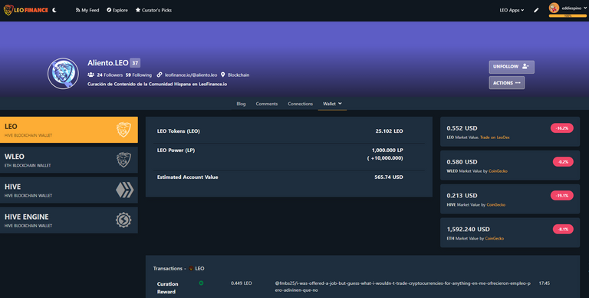Select the HIVE ENGINE wallet
Screen dimensions: 589x298
pyautogui.click(x=69, y=220)
